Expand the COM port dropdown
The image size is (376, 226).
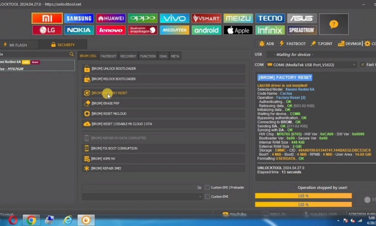tap(354, 64)
